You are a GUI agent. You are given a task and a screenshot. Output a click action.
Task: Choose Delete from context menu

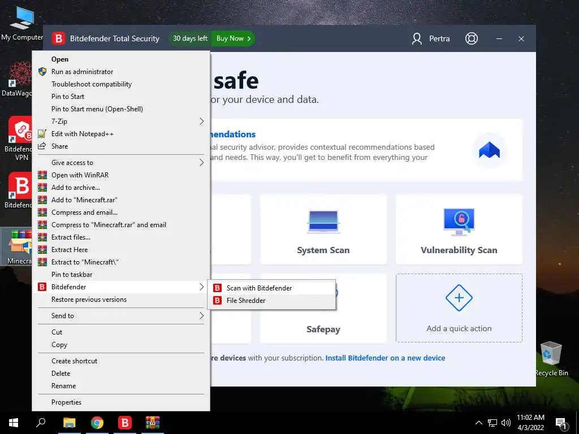(121, 374)
